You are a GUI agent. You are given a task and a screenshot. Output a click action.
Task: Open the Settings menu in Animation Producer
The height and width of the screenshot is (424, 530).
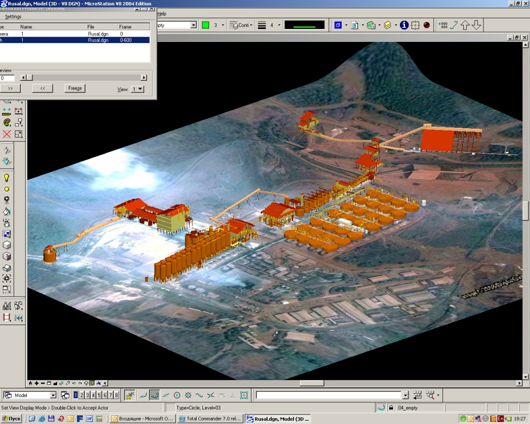pos(13,17)
